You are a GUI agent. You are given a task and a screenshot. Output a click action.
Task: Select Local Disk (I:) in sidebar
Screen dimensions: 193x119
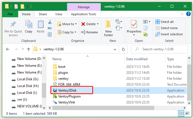pos(24,92)
